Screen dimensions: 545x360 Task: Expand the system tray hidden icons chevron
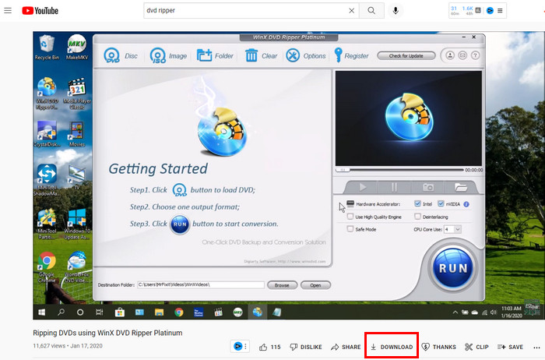tap(455, 312)
